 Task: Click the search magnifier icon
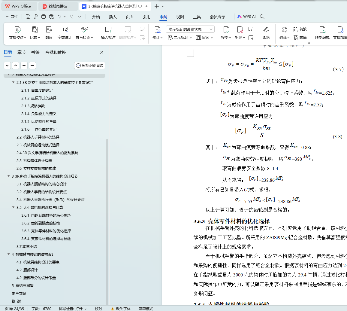pos(262,17)
